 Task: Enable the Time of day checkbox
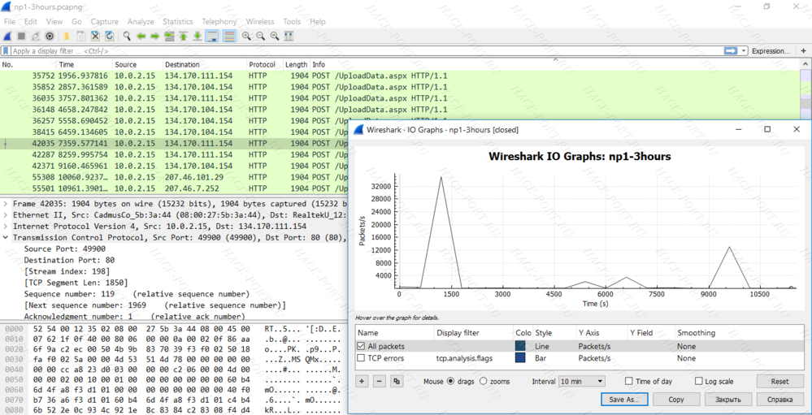pos(629,382)
